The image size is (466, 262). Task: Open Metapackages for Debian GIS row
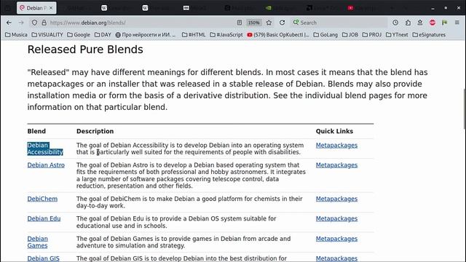[x=336, y=258]
